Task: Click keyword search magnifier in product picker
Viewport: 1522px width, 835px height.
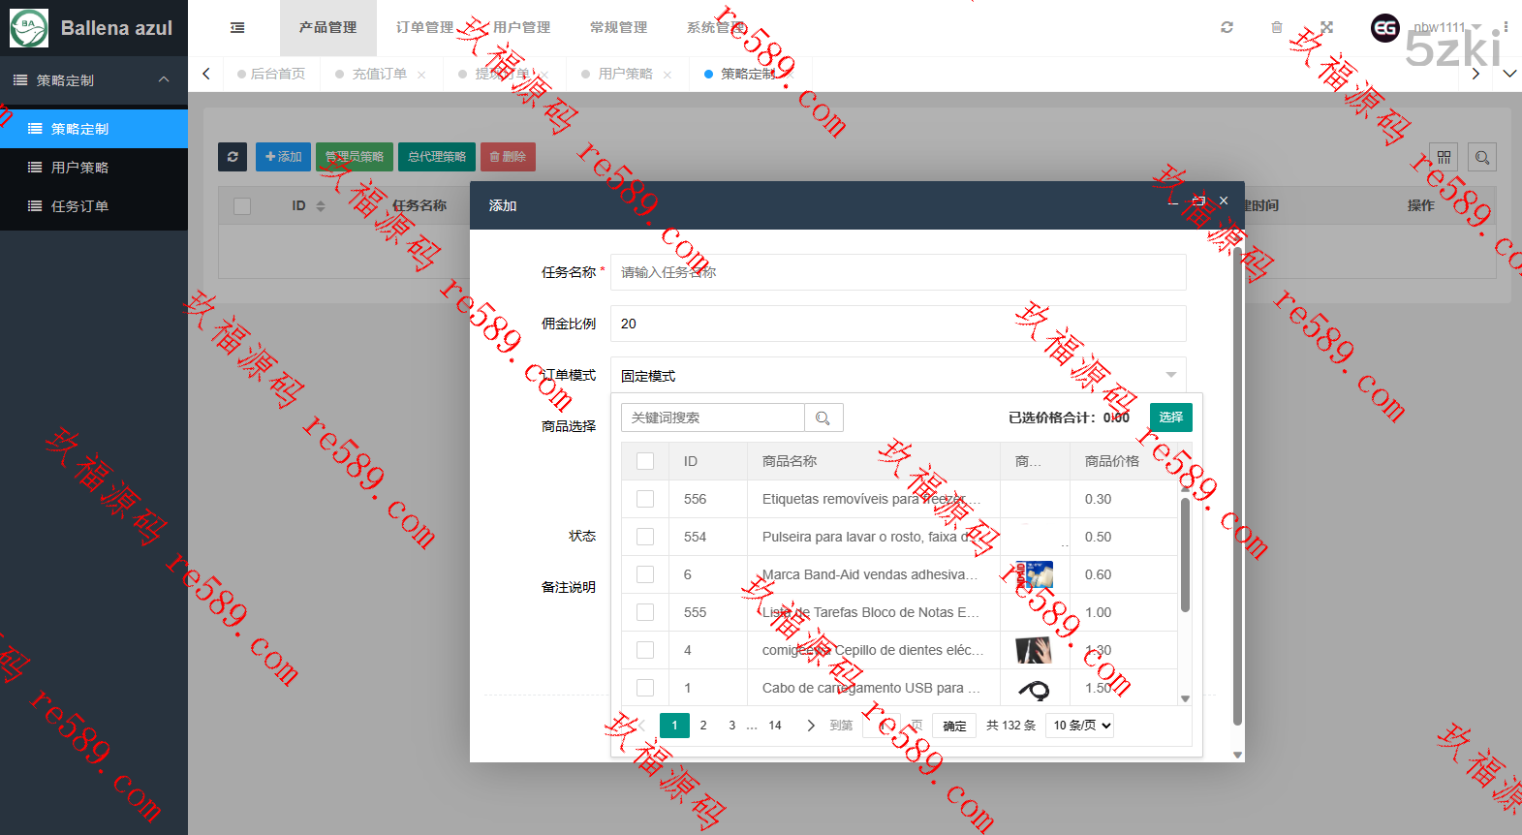Action: click(x=823, y=417)
